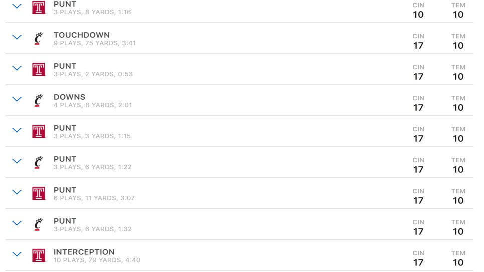Click 6 plays, 11 yards, 3:07 summary
The image size is (484, 272).
click(x=94, y=198)
